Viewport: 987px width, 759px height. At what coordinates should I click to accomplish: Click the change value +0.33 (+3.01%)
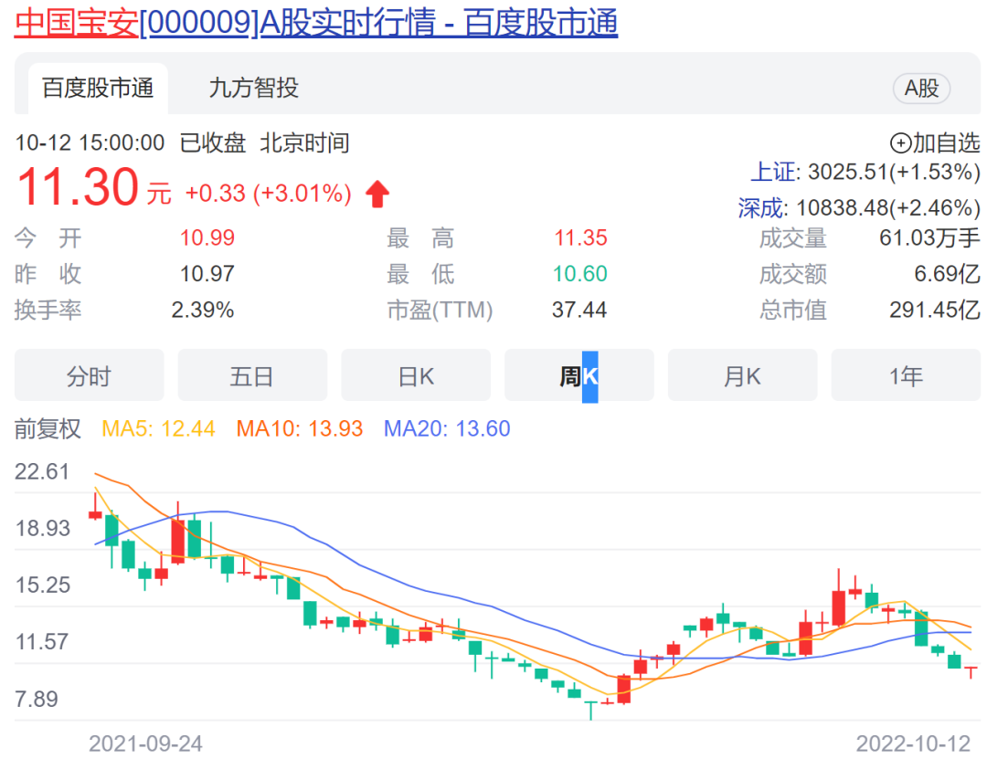[x=268, y=194]
